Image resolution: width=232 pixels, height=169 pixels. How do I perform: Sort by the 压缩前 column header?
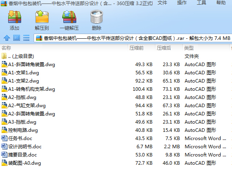137,48
